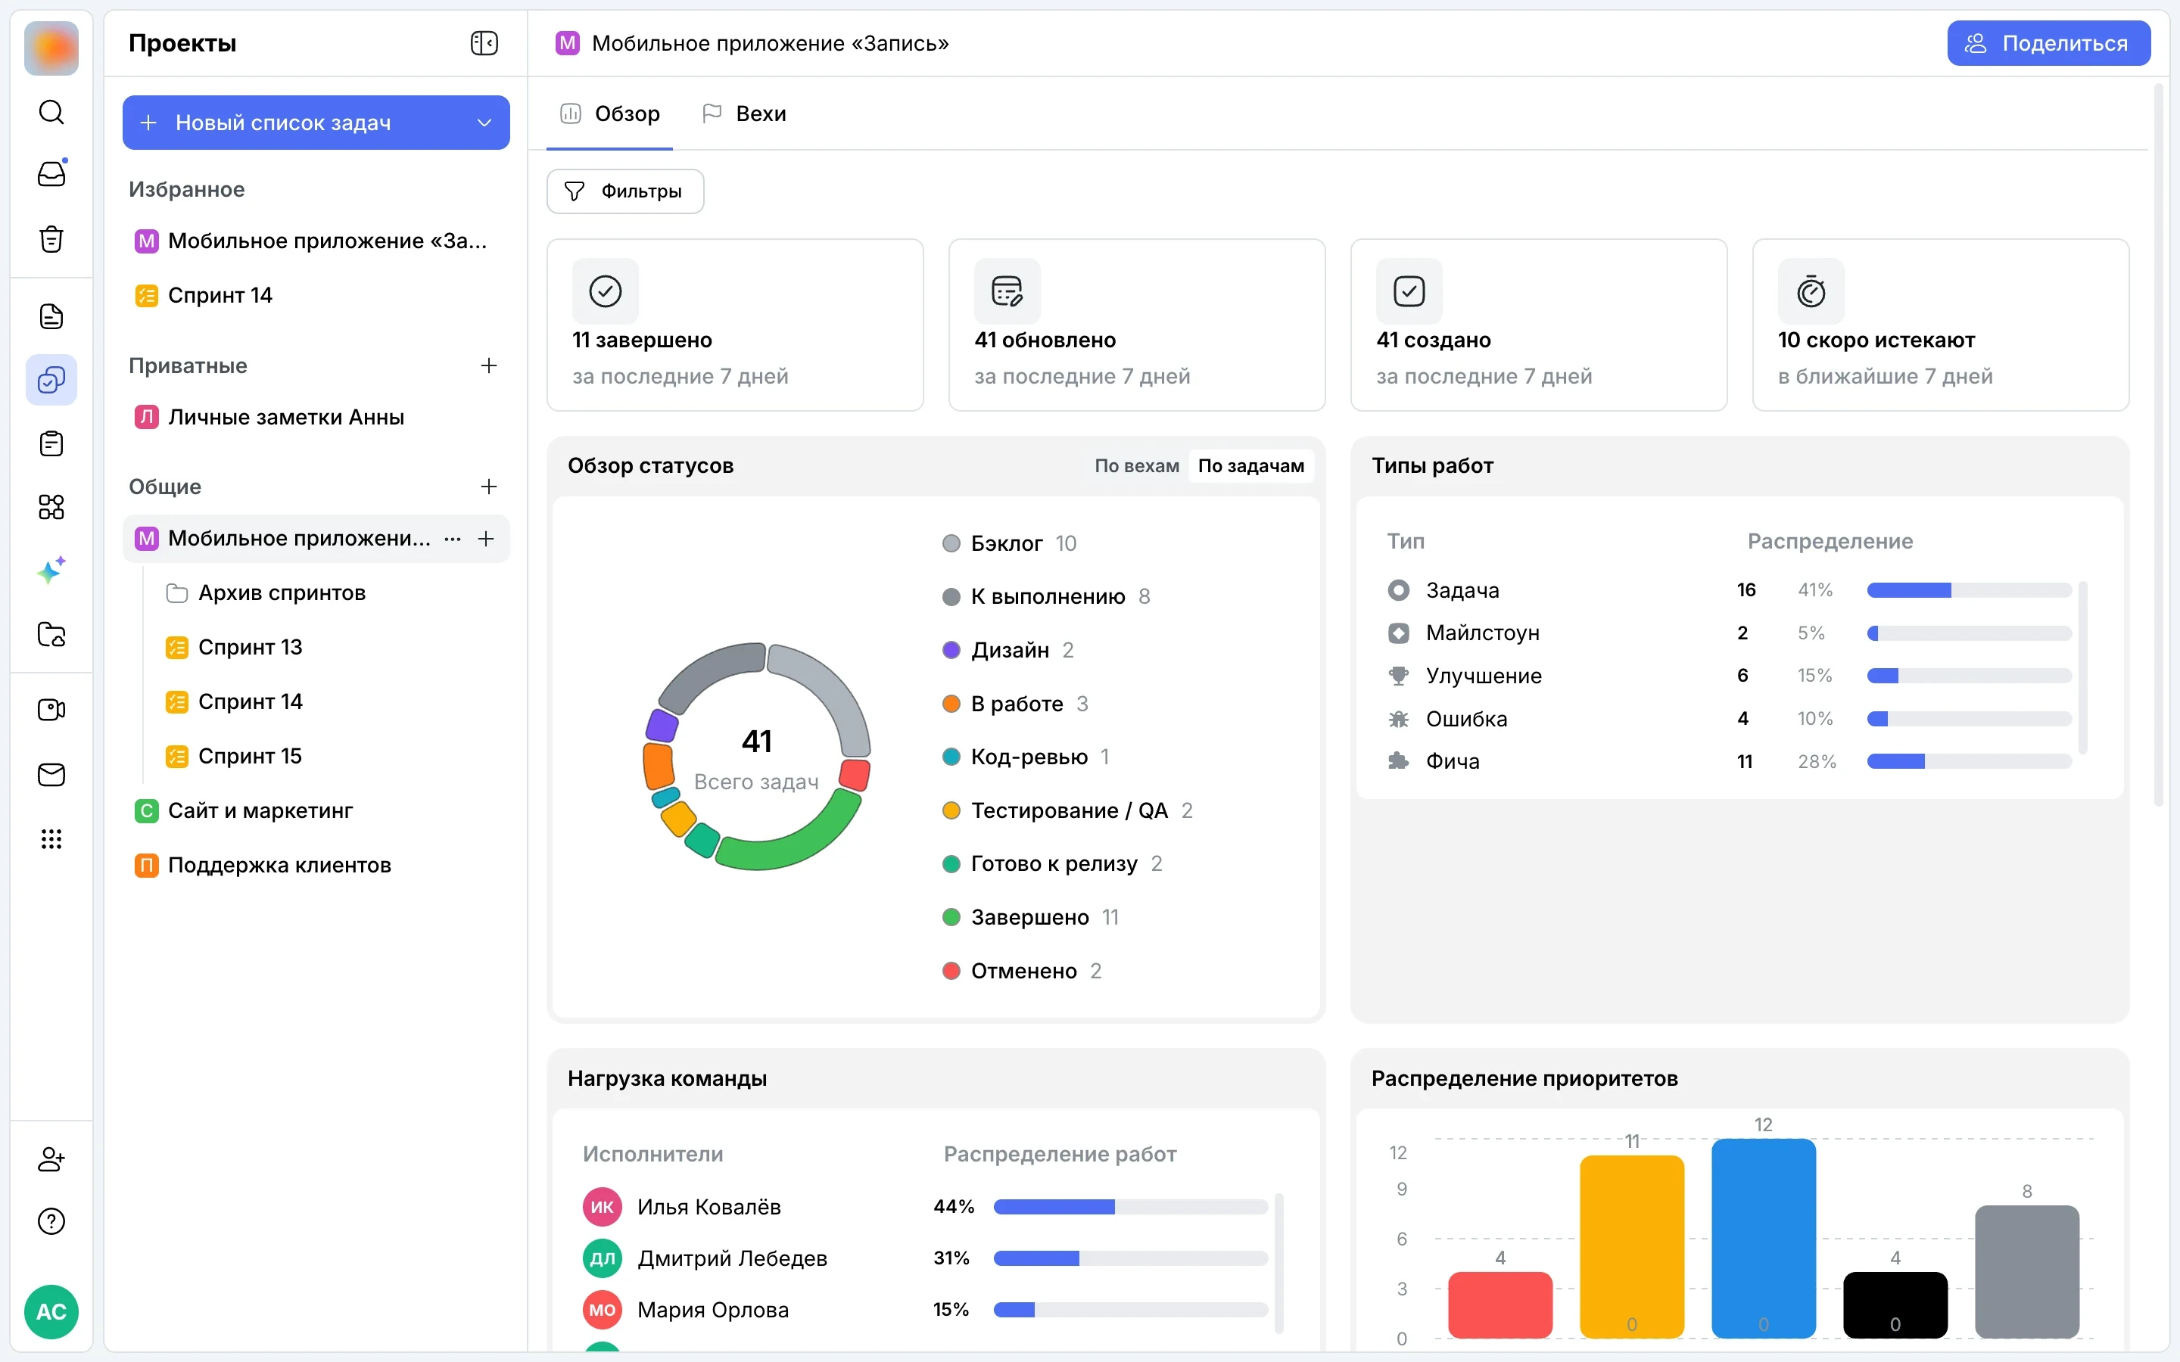Image resolution: width=2180 pixels, height=1362 pixels.
Task: Open the search icon in left rail
Action: coord(51,112)
